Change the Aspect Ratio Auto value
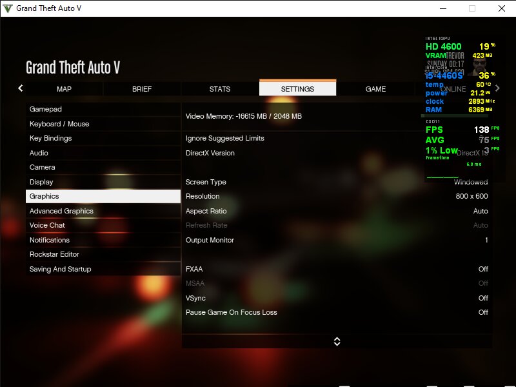Viewport: 516px width, 387px height. (337, 211)
